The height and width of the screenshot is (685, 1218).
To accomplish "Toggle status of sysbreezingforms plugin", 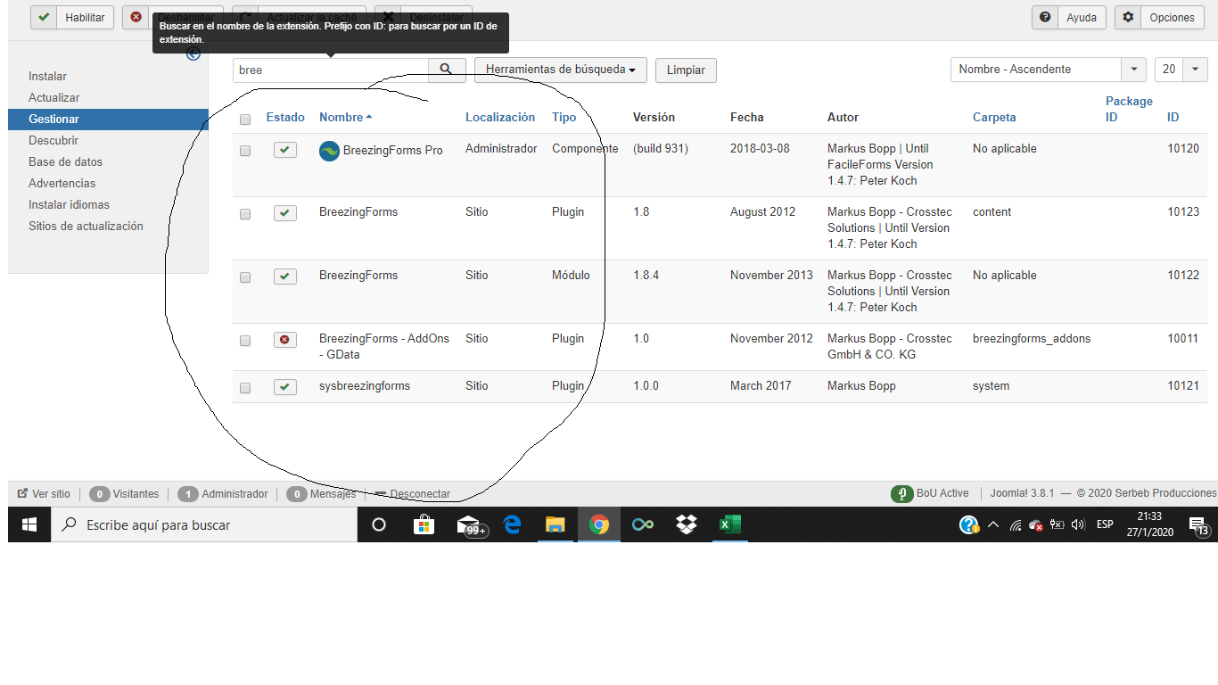I will (x=285, y=387).
